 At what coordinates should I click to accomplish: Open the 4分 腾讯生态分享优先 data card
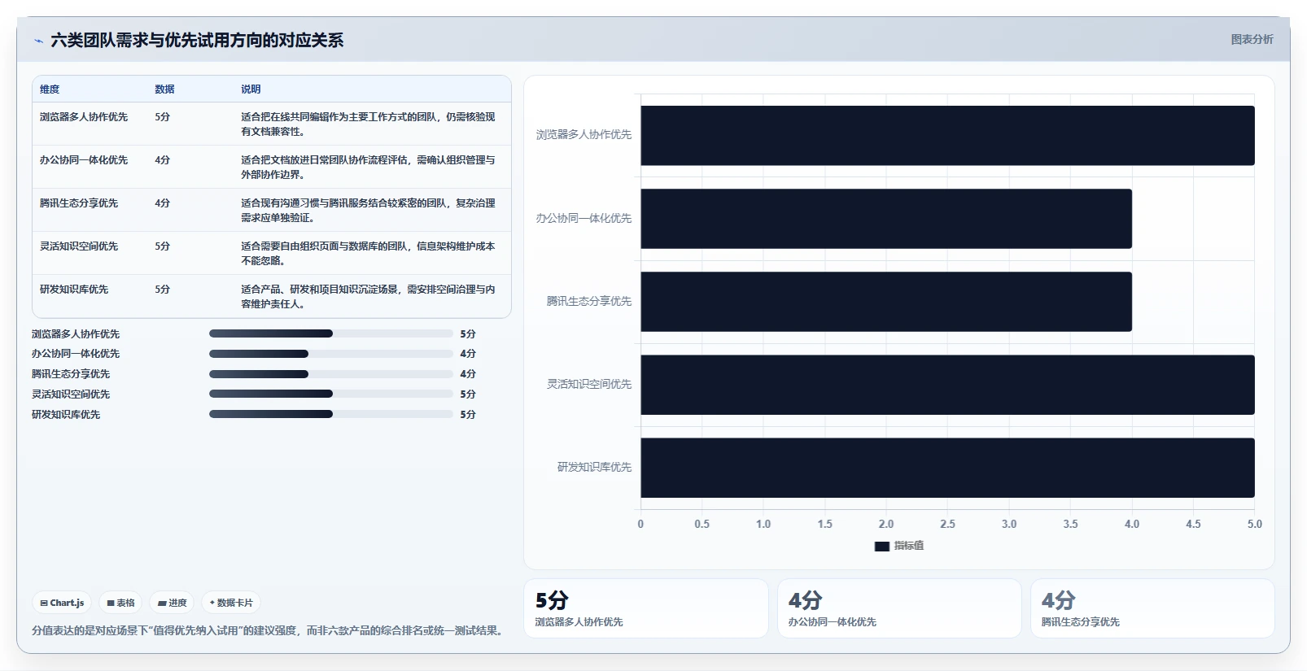(x=1152, y=608)
